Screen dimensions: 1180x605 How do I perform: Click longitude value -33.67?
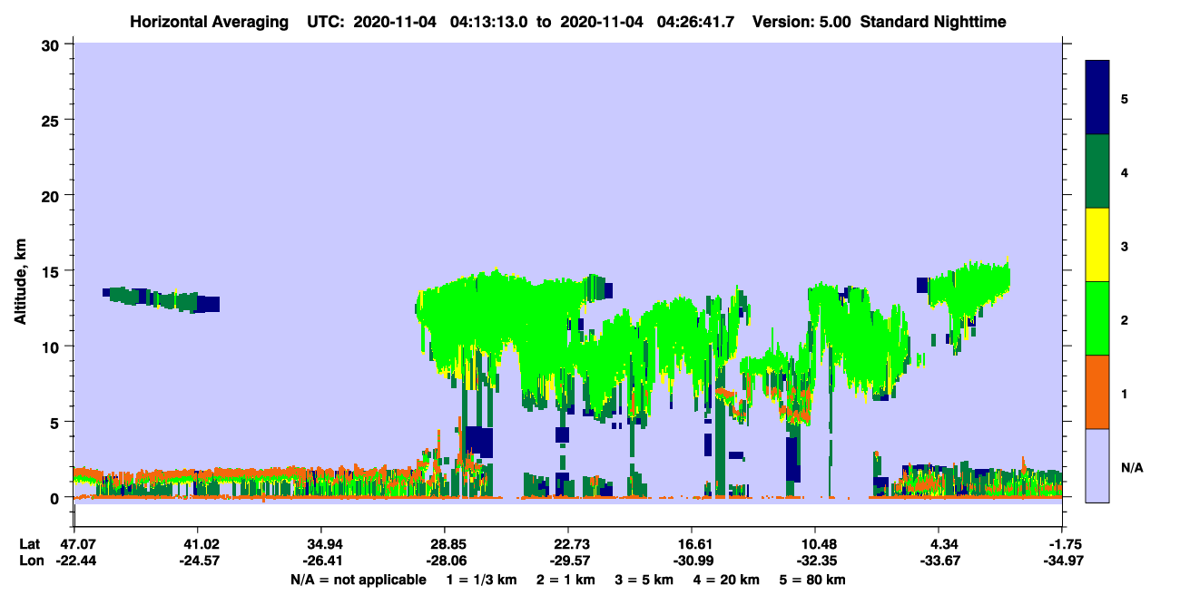coord(939,561)
